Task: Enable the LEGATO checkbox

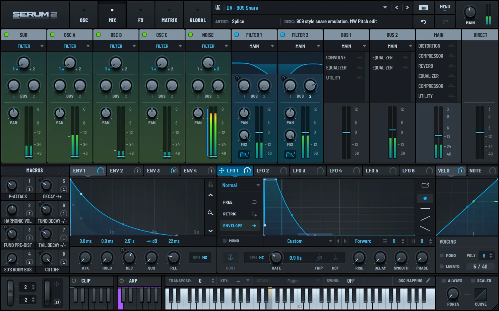Action: click(x=442, y=267)
